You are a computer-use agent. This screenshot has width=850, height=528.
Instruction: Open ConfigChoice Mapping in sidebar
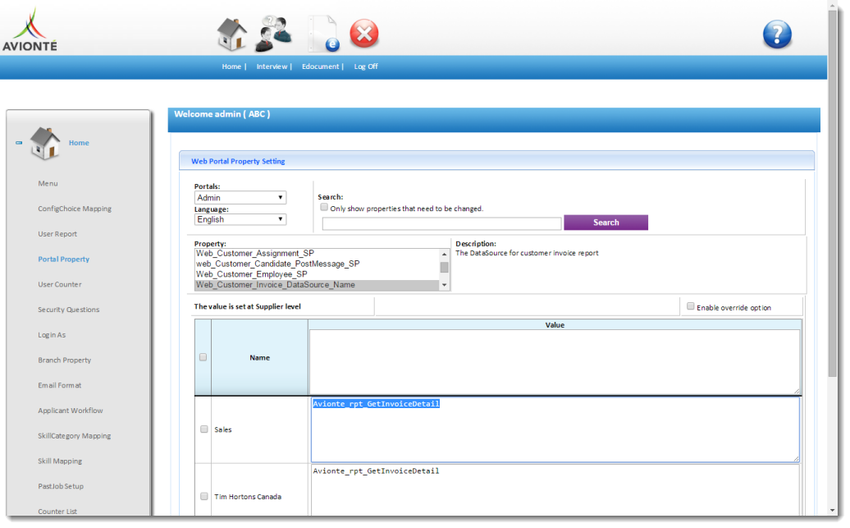point(75,209)
